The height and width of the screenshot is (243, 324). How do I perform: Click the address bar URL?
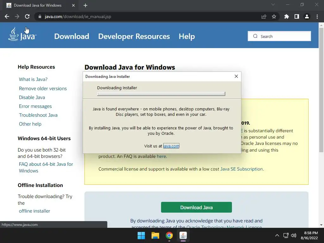point(78,16)
